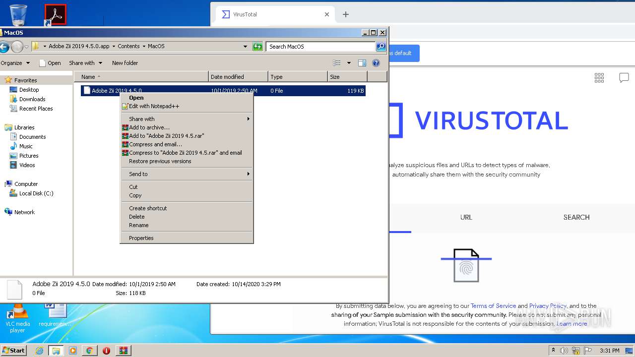Click the Open button in Explorer toolbar

point(50,63)
